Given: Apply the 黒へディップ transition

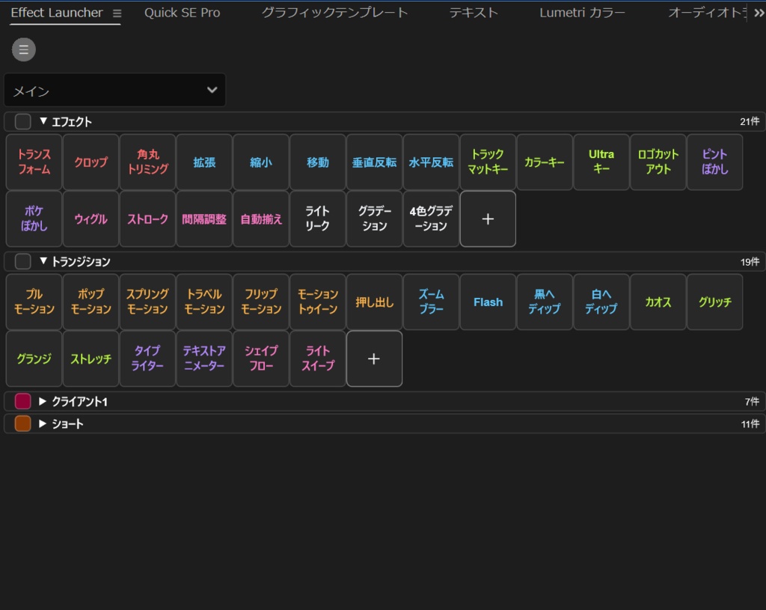Looking at the screenshot, I should pyautogui.click(x=545, y=302).
